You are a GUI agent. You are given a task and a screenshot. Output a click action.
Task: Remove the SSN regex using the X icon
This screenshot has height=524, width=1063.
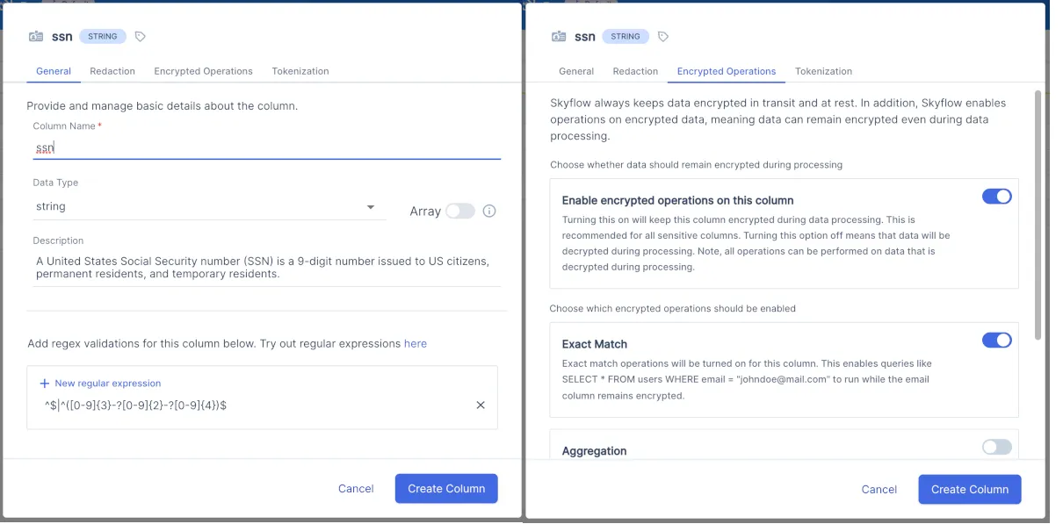[x=480, y=405]
